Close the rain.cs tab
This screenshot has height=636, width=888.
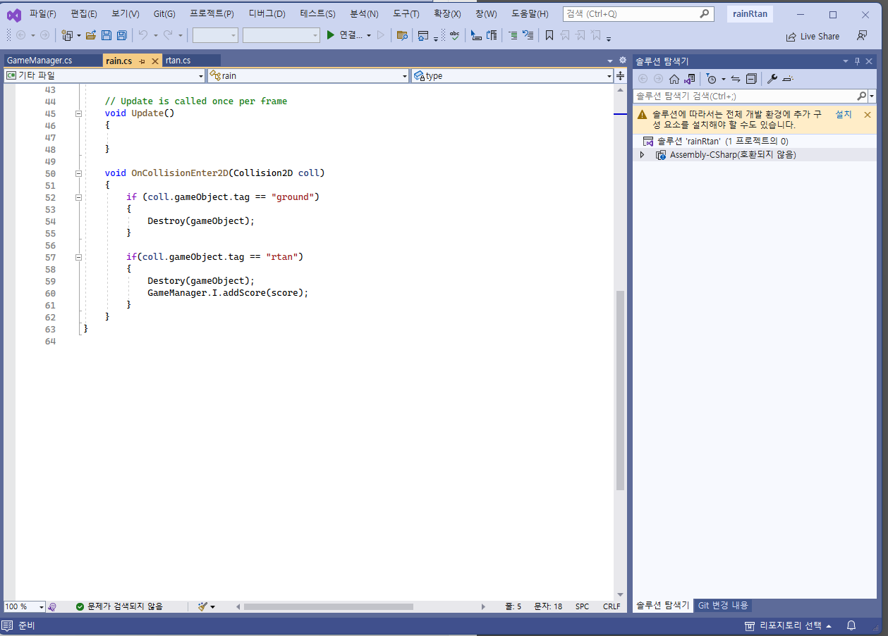click(x=155, y=61)
